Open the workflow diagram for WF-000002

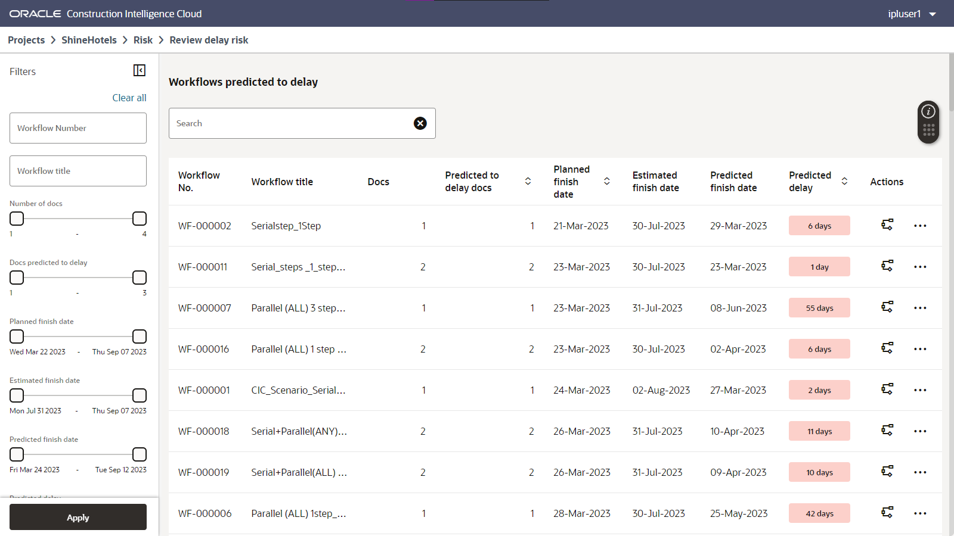coord(887,225)
